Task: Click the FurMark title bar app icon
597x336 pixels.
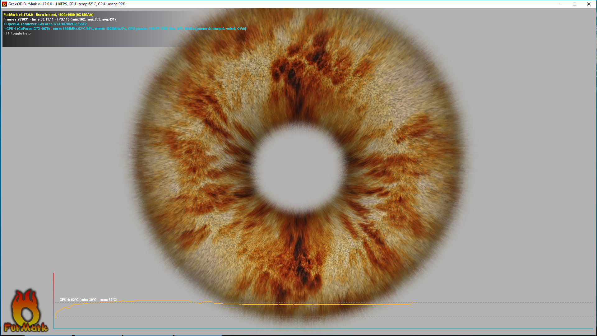Action: (x=4, y=4)
